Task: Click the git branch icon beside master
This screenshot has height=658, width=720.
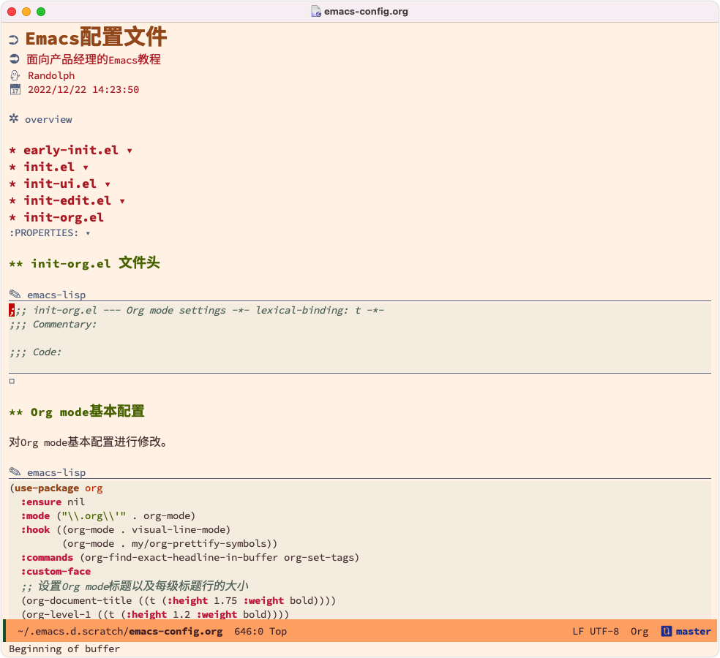Action: 666,631
